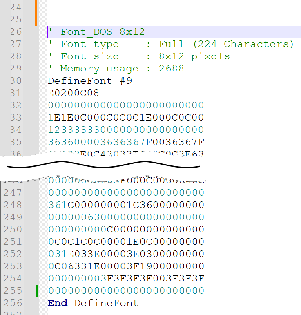The image size is (301, 315).
Task: Place cursor in line 0C0C1C0C00001E0C
Action: pos(126,241)
